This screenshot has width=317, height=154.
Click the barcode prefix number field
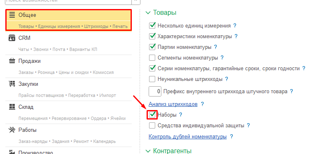pos(155,91)
